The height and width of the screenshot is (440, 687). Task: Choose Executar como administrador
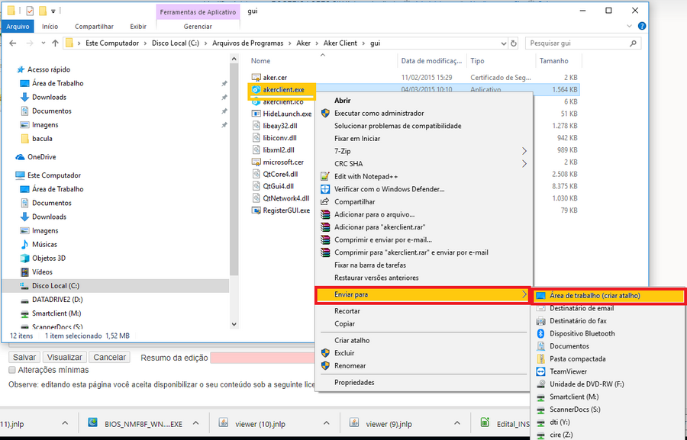tap(379, 113)
